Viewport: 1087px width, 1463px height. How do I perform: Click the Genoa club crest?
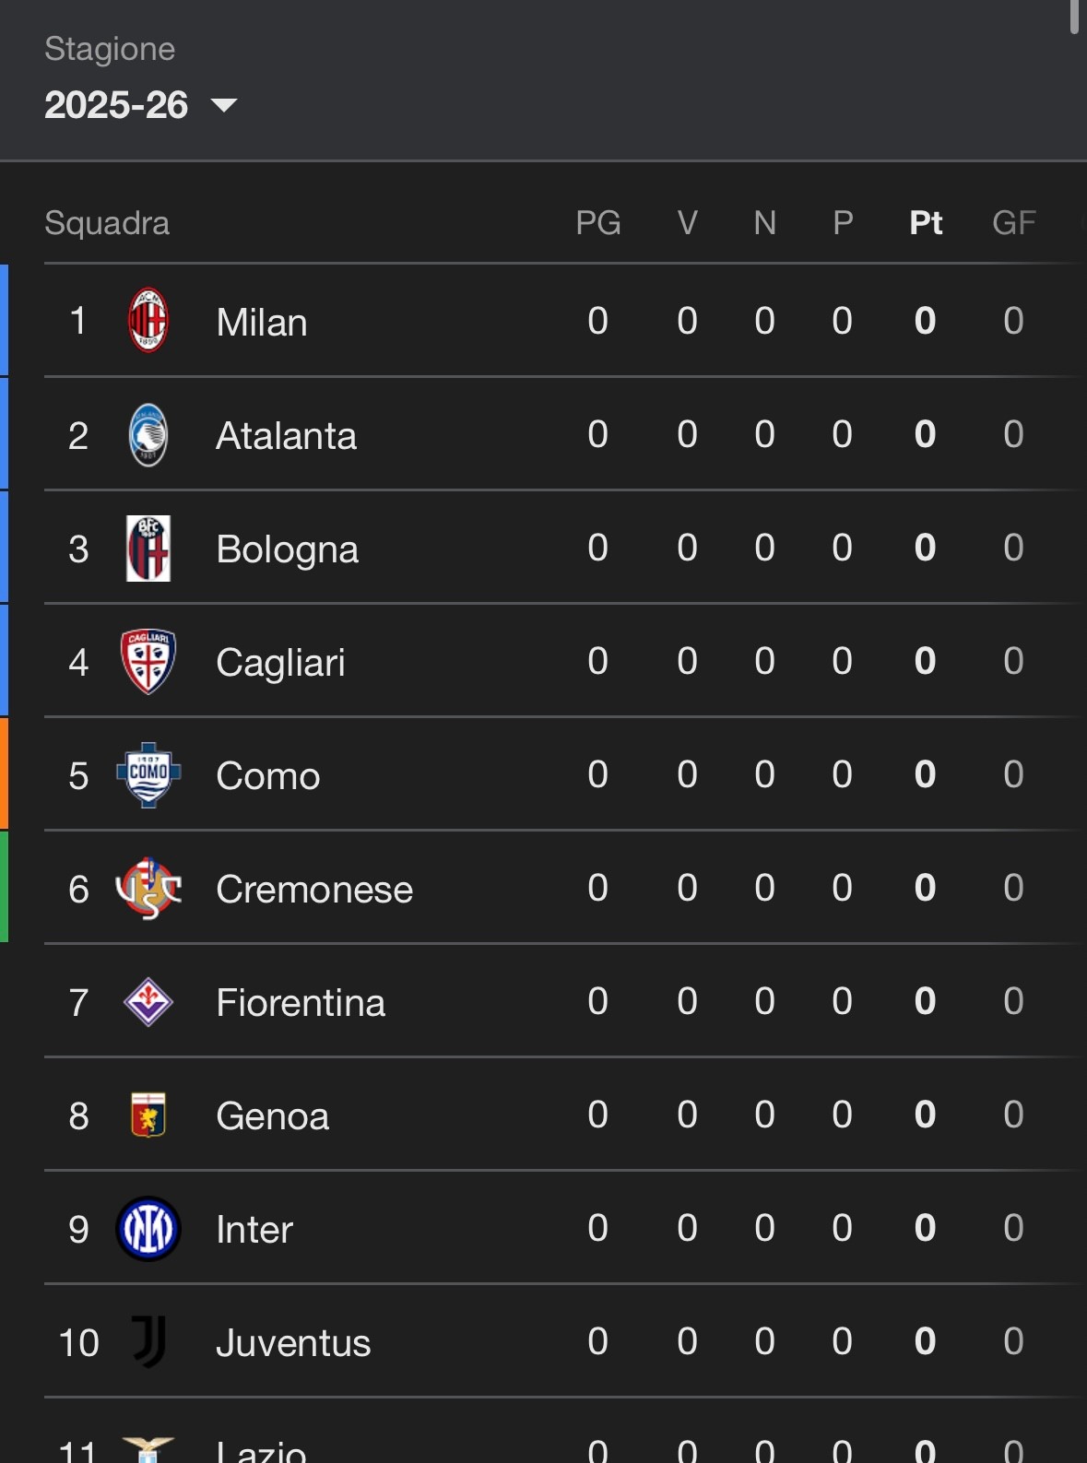pos(148,1115)
